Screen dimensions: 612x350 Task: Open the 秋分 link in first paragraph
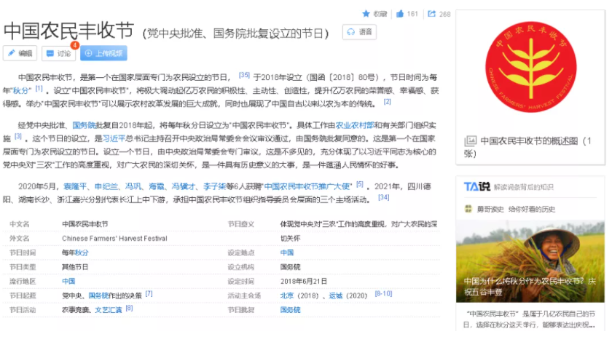pos(21,91)
